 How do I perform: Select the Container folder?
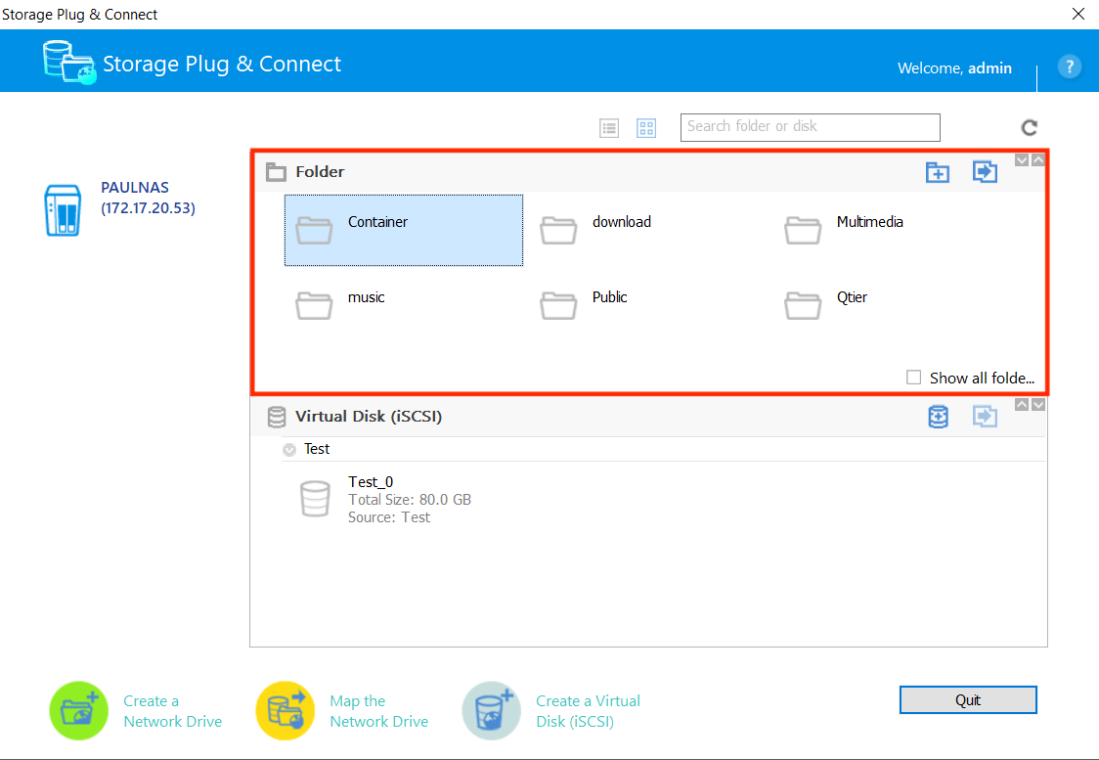(x=404, y=230)
